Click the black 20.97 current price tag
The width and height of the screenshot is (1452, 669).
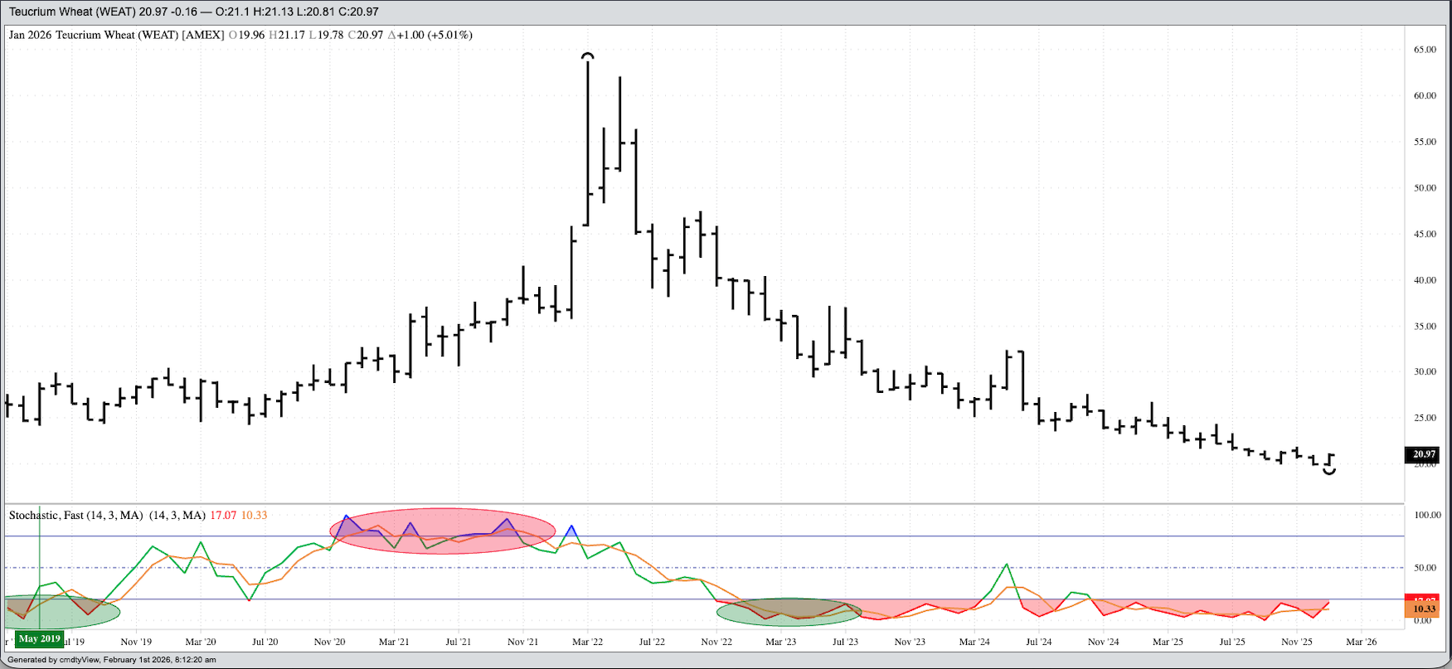click(1423, 454)
